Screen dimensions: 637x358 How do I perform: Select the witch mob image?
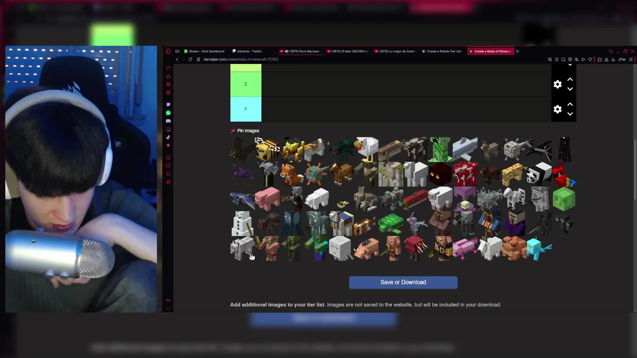[515, 224]
